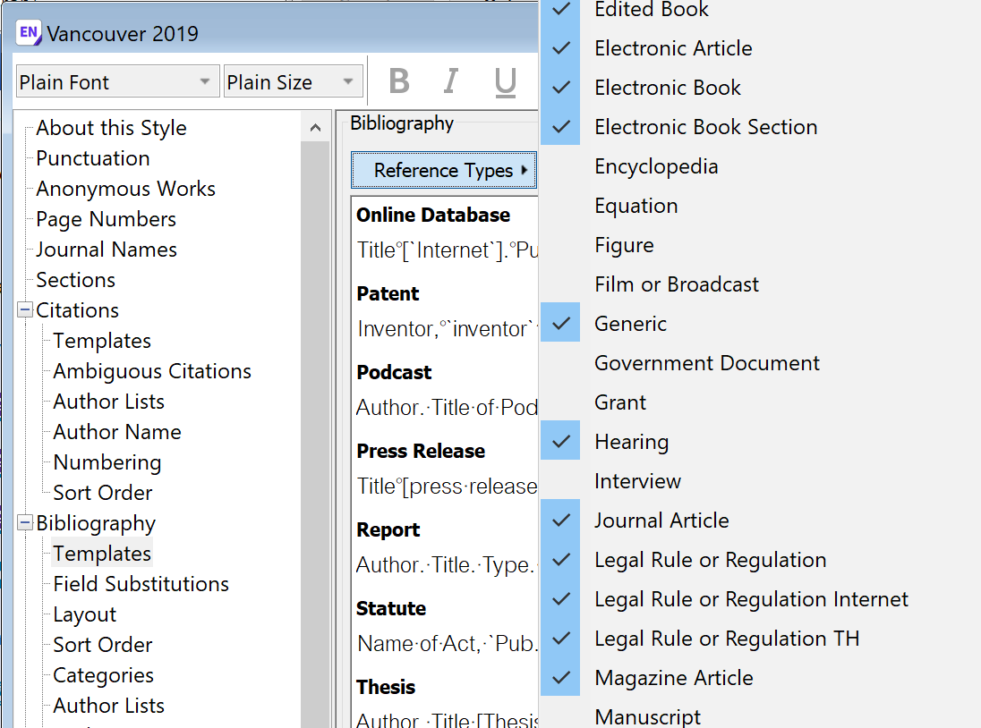Add Grant reference type
This screenshot has height=728, width=981.
620,402
